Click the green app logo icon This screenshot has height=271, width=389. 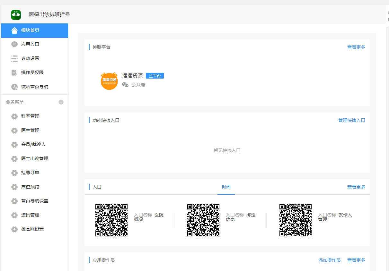click(x=16, y=15)
